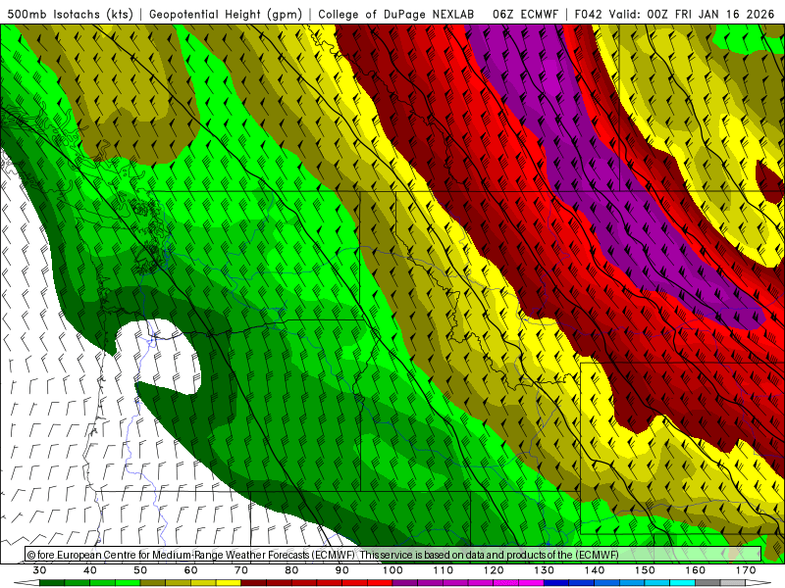Screen dimensions: 785x588
Task: Click the left arrow end of color bar
Action: pos(26,583)
